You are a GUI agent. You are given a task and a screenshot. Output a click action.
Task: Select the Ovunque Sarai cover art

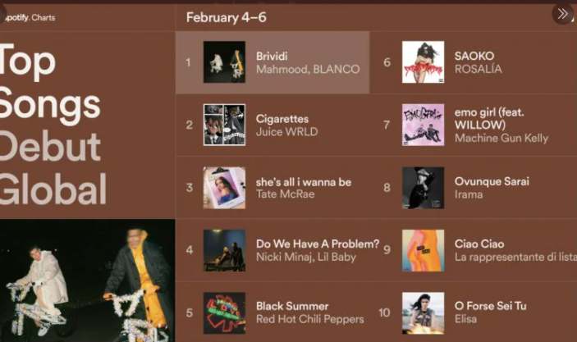point(423,188)
